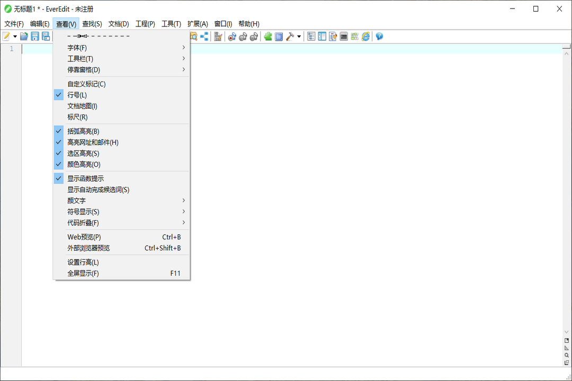Expand the 字体(F) submenu

click(77, 47)
